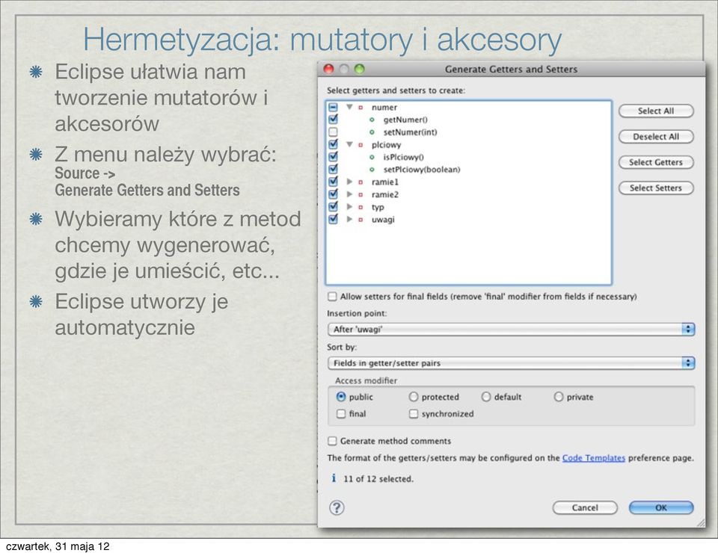This screenshot has height=553, width=718.
Task: Select the plciowy row label
Action: pos(386,145)
